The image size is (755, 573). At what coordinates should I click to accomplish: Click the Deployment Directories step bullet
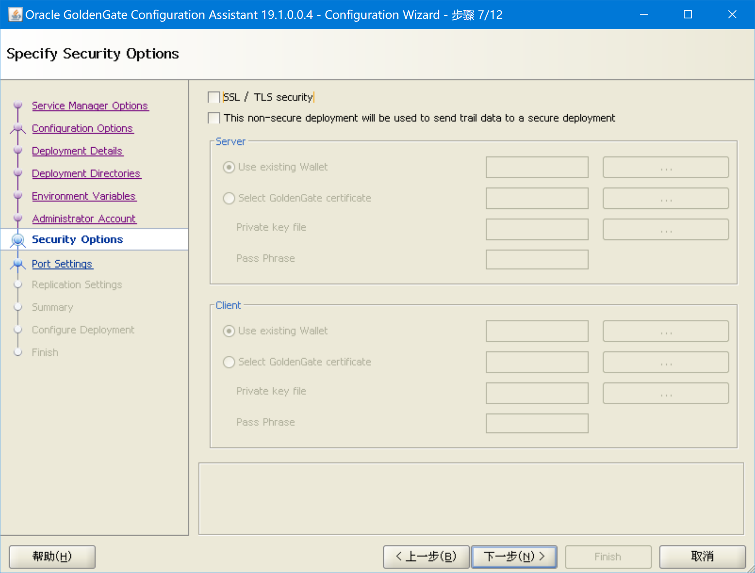[x=18, y=172]
